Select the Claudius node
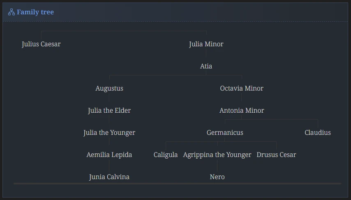The height and width of the screenshot is (200, 351). coord(318,132)
